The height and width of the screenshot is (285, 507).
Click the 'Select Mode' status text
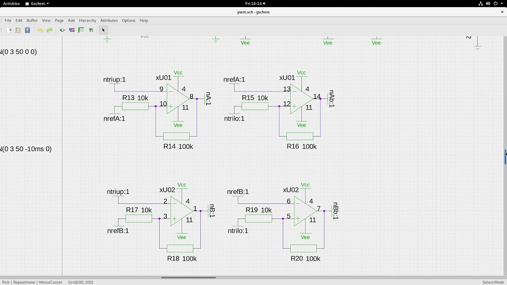click(x=493, y=282)
